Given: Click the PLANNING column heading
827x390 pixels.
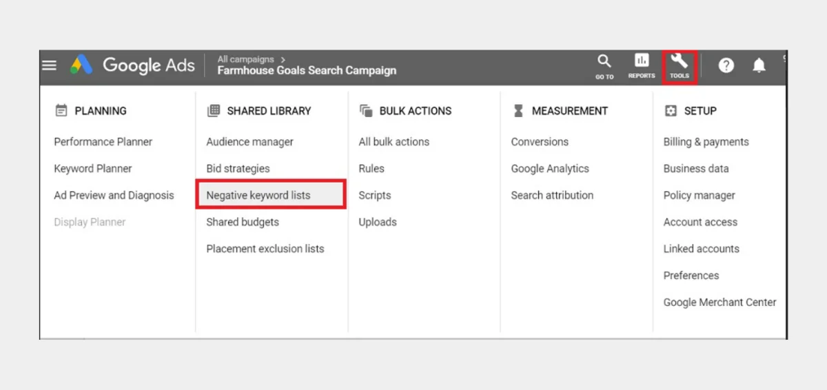Looking at the screenshot, I should tap(101, 111).
